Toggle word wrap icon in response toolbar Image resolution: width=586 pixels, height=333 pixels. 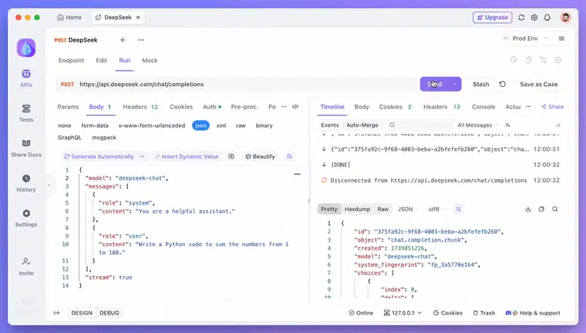pyautogui.click(x=458, y=209)
